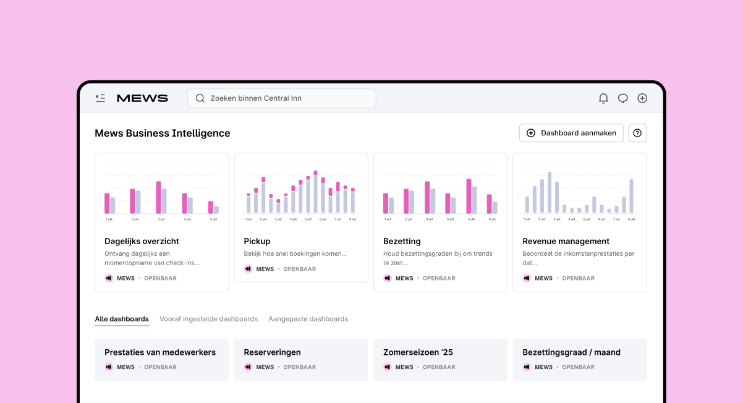Image resolution: width=743 pixels, height=403 pixels.
Task: Open the Bezetting dashboard title
Action: coord(402,241)
